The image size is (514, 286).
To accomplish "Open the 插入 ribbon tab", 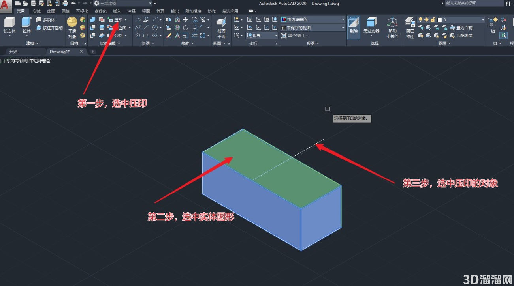I will pyautogui.click(x=117, y=11).
